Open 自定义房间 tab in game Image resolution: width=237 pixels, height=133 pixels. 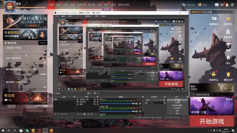click(x=124, y=5)
